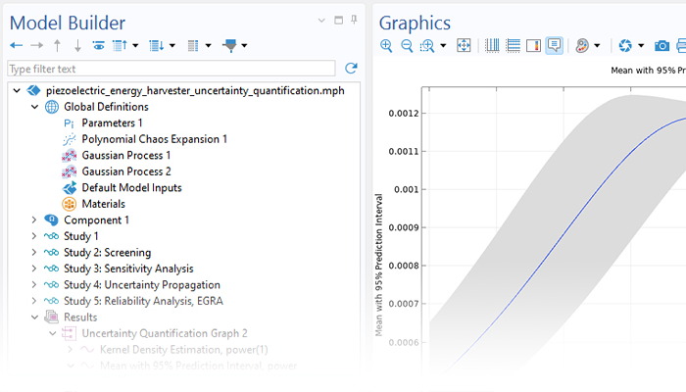Viewport: 686px width, 392px height.
Task: Go forward with the right arrow in Model Builder
Action: coord(37,45)
